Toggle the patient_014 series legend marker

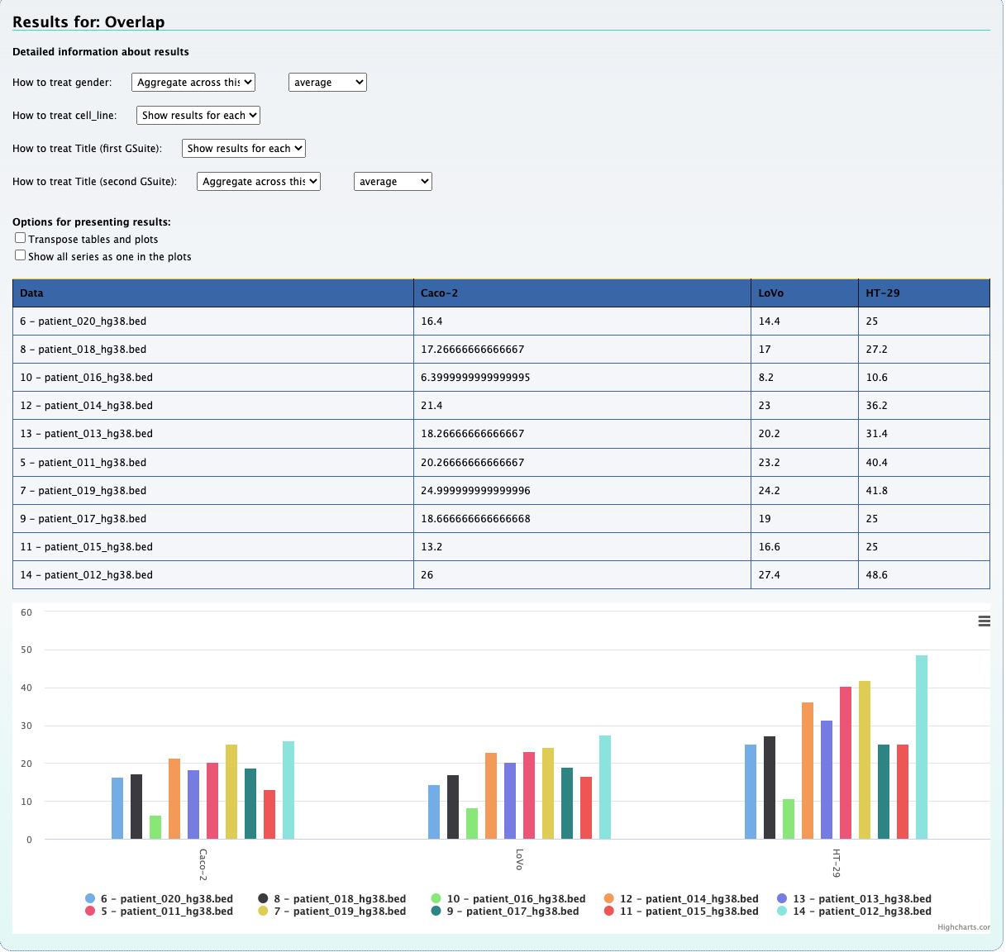pos(609,898)
